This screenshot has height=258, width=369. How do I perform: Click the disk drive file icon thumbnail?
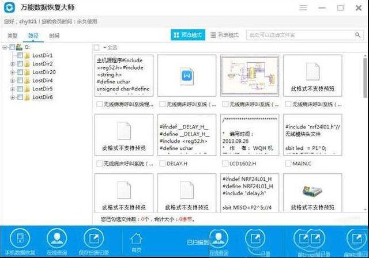click(312, 191)
